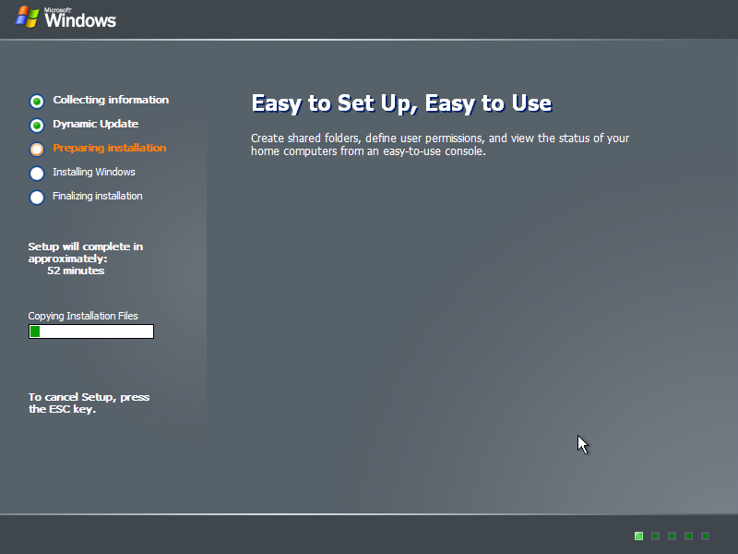The width and height of the screenshot is (738, 554).
Task: Click the Copying Installation Files progress bar
Action: pyautogui.click(x=91, y=331)
